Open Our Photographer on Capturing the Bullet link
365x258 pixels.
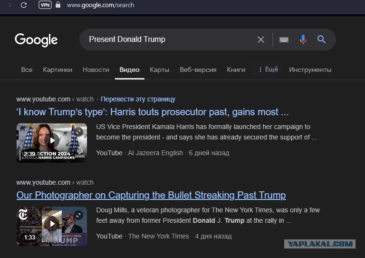click(151, 195)
